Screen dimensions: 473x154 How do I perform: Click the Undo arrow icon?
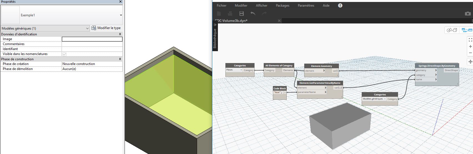point(253,14)
